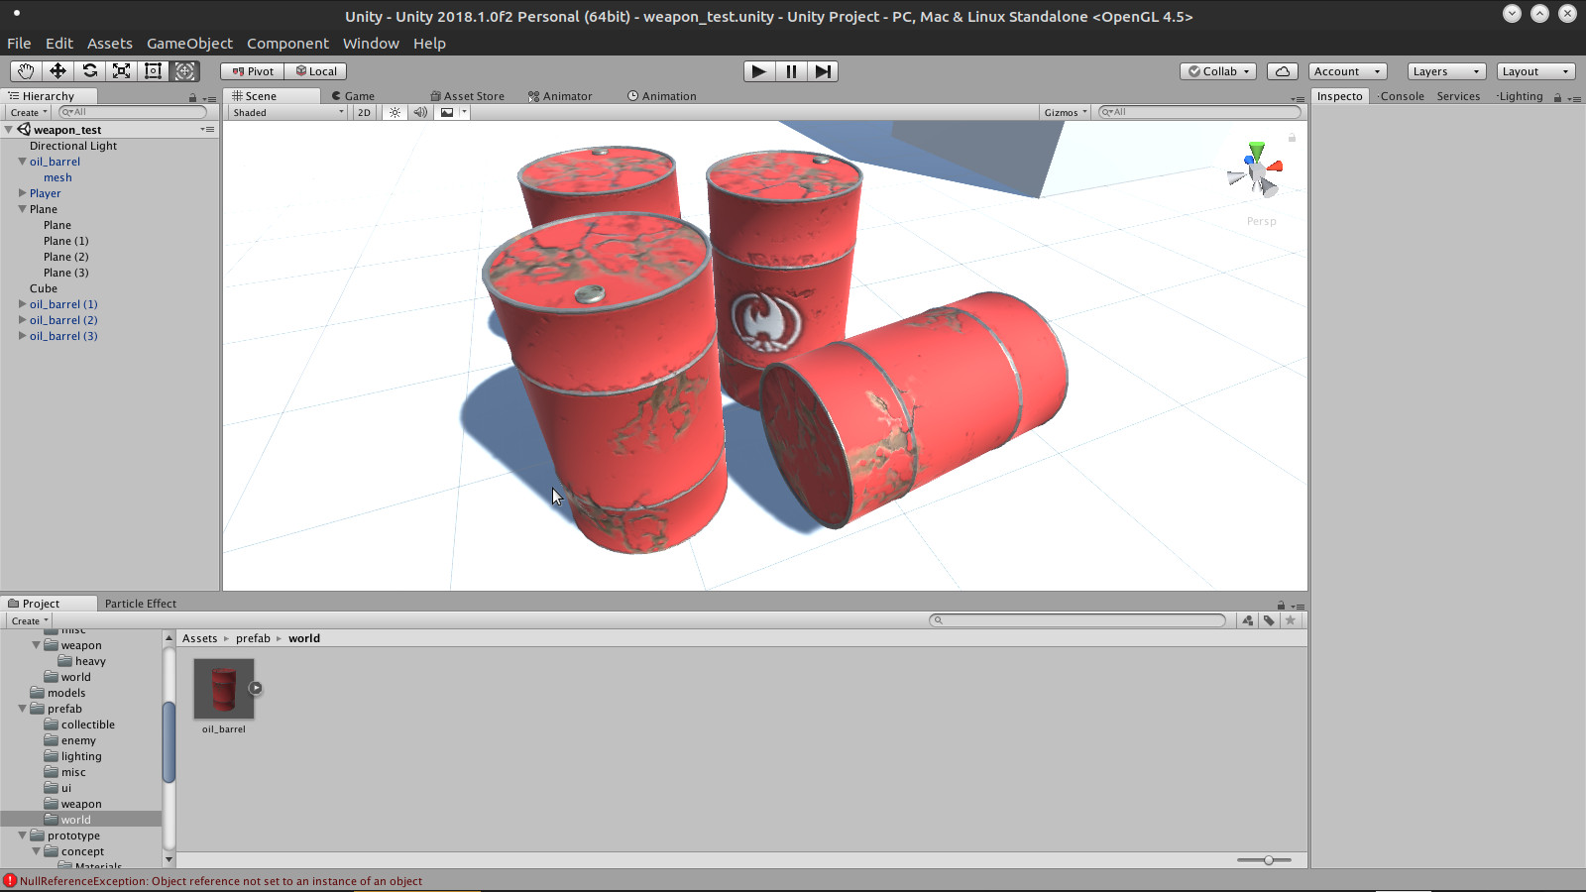Screen dimensions: 1586x892
Task: Select the oil_barrel prefab thumbnail
Action: pos(224,690)
